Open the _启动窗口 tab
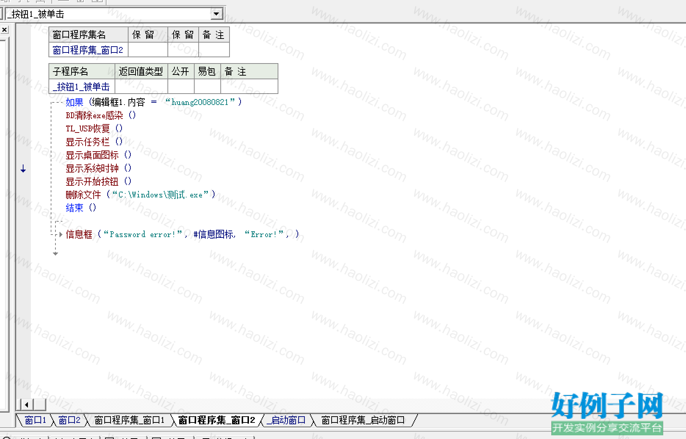 (x=286, y=420)
